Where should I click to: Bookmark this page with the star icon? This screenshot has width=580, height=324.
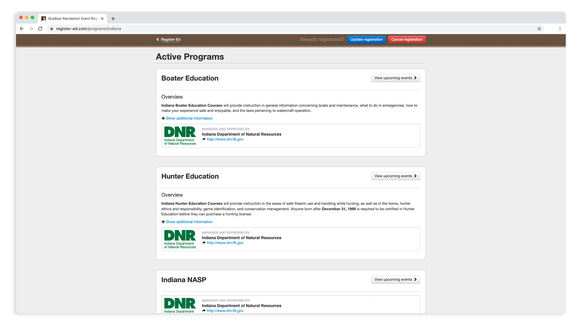click(539, 29)
